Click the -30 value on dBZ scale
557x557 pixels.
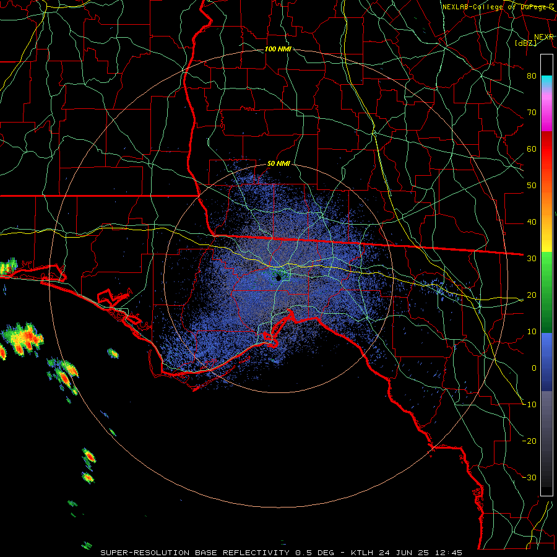[x=529, y=477]
